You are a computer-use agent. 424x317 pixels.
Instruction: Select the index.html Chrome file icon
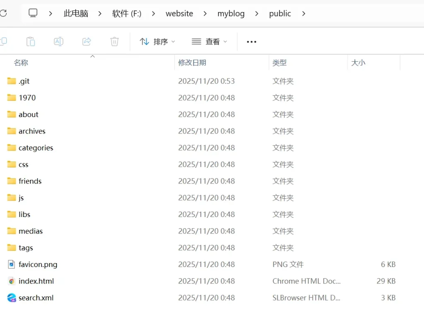click(x=12, y=281)
